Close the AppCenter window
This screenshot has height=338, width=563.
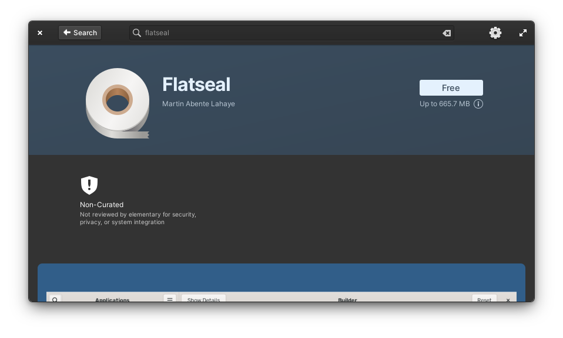(40, 33)
